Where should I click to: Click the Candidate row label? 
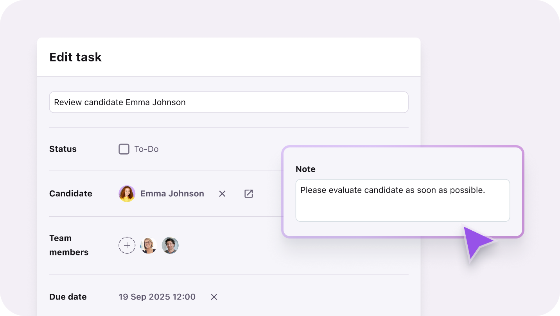tap(71, 194)
